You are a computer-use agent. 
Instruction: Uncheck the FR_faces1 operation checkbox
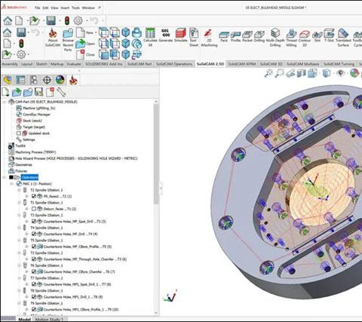(34, 196)
